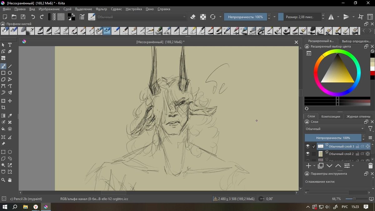This screenshot has width=375, height=211.
Task: Open brush preset chooser thumbnail
Action: click(x=92, y=17)
